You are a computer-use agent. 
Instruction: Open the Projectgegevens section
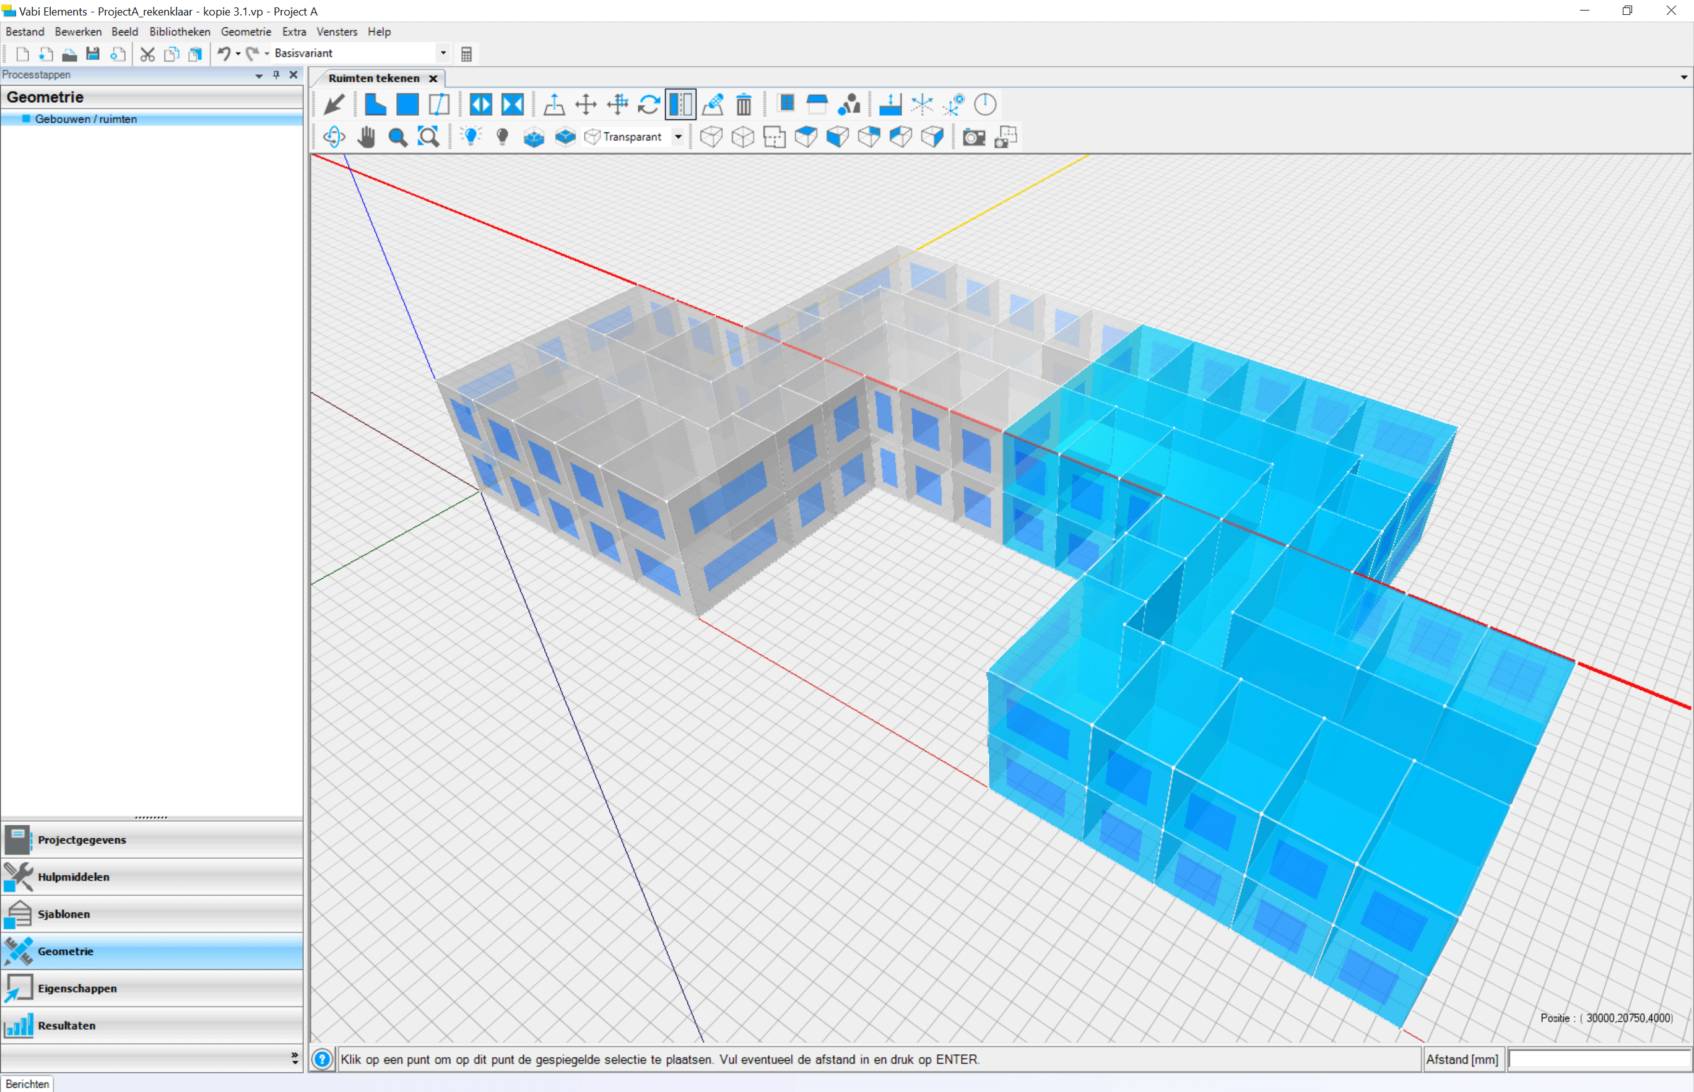tap(152, 839)
